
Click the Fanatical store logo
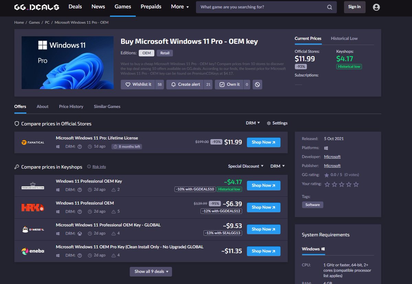(33, 142)
